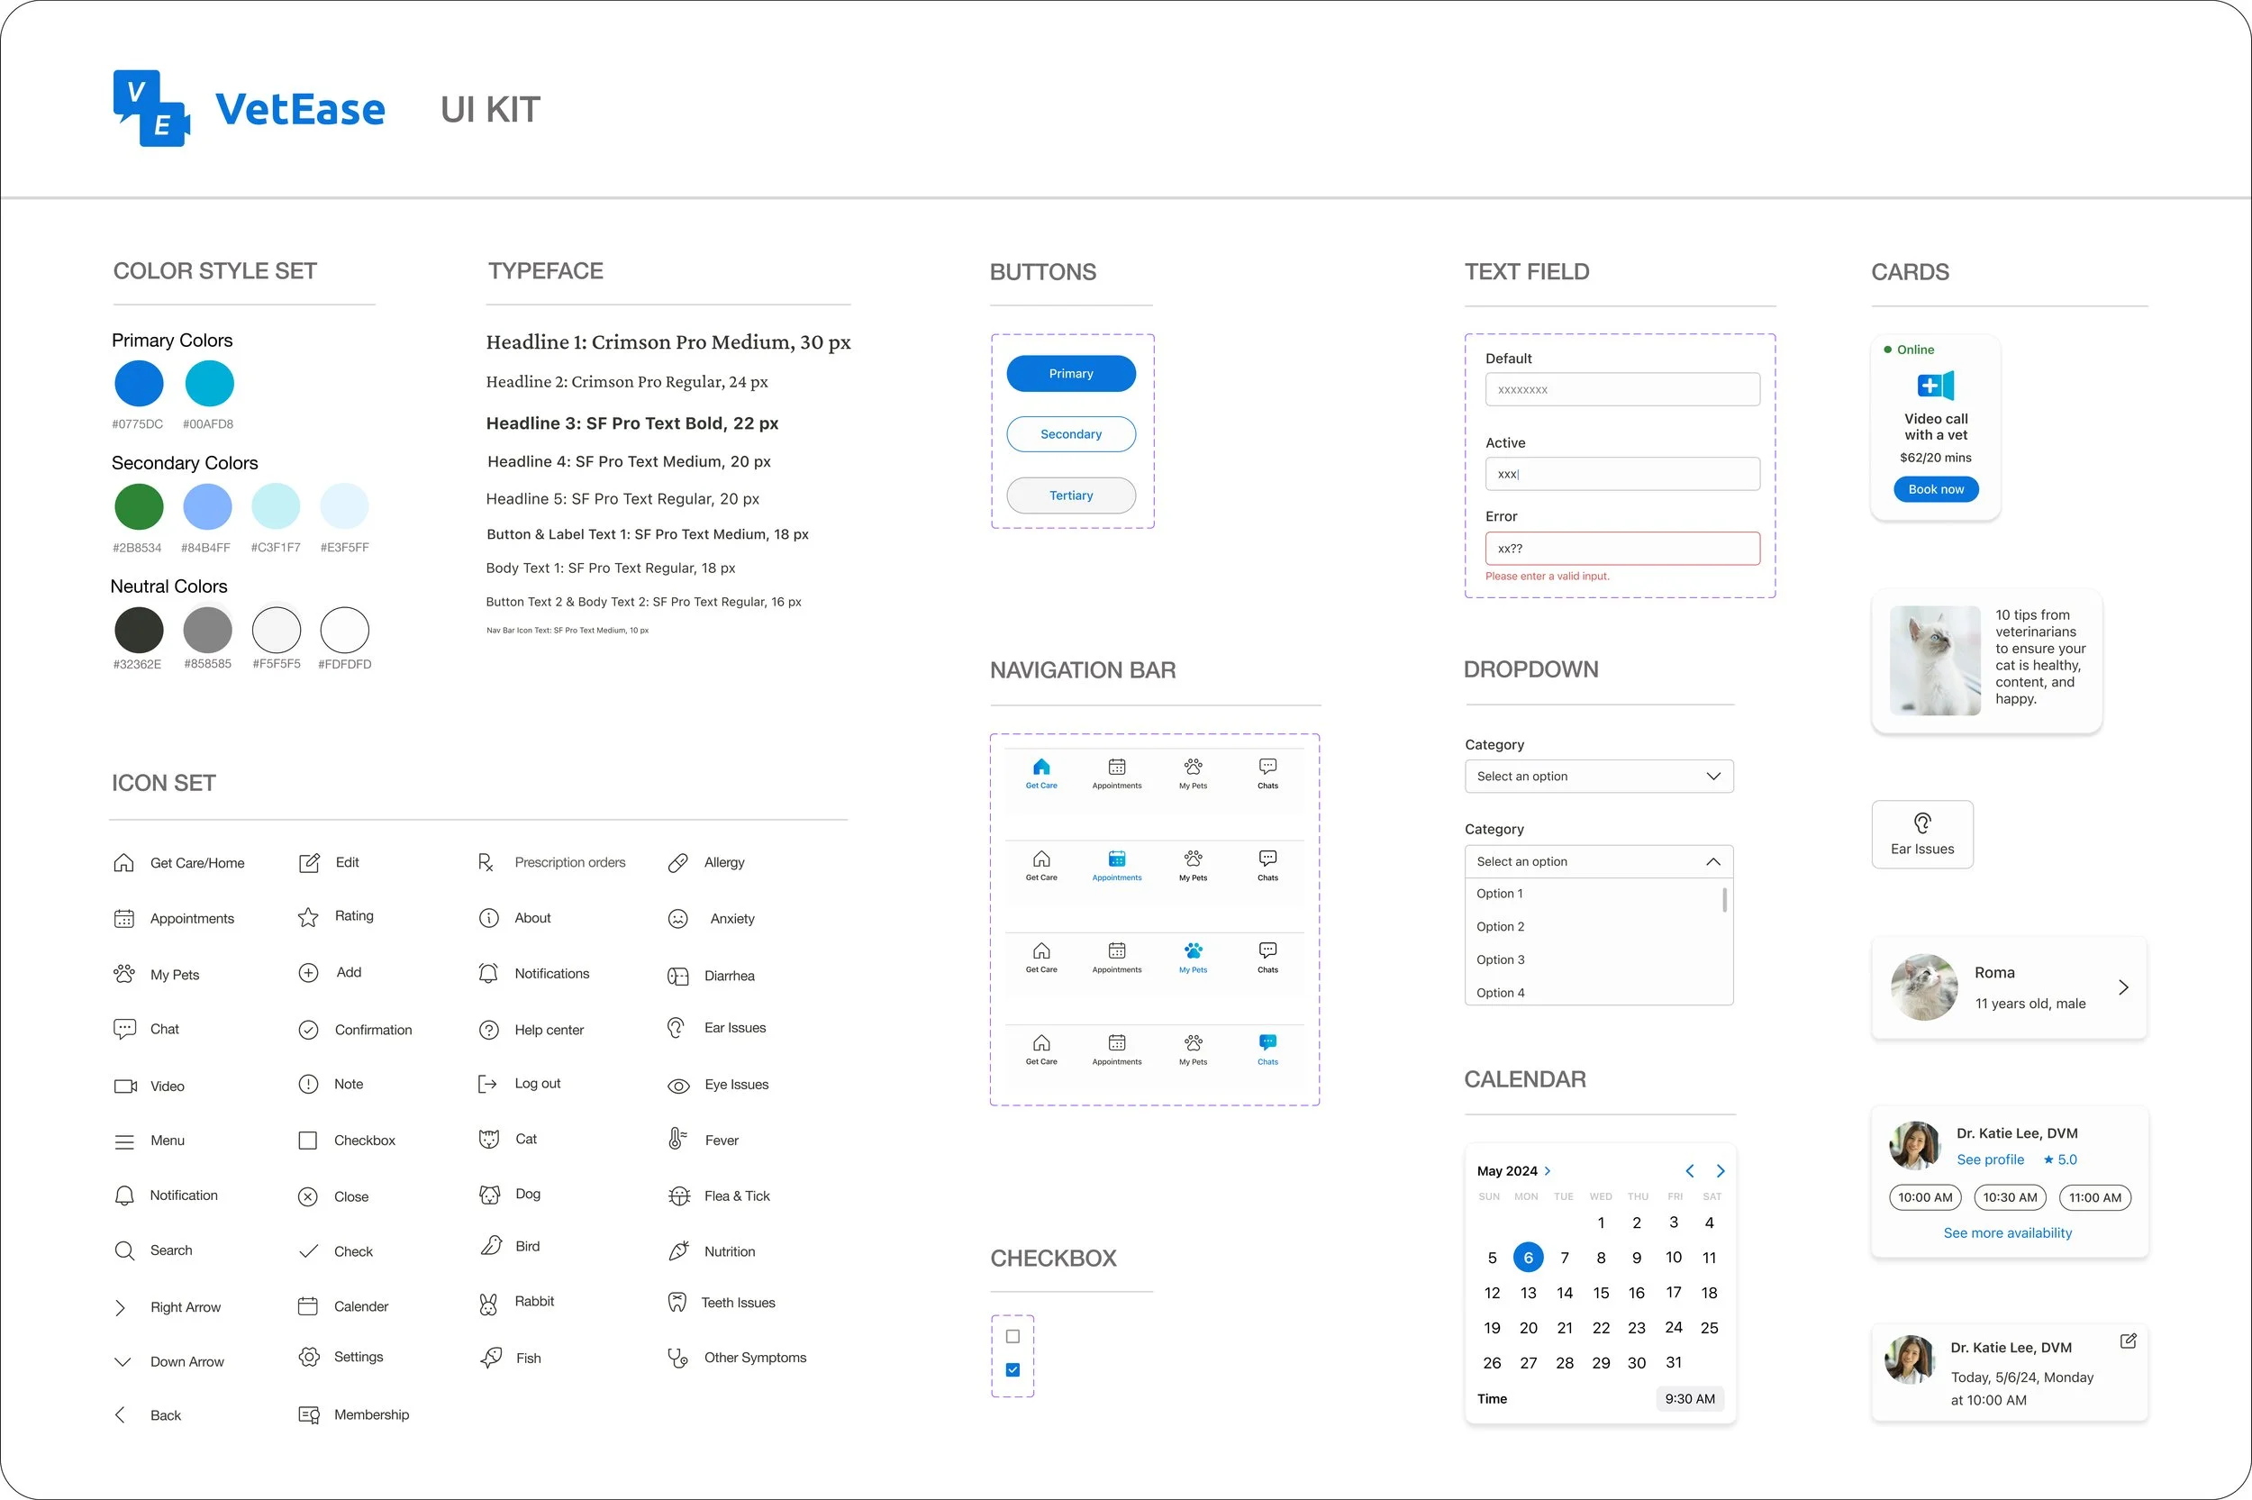2252x1500 pixels.
Task: Click the Other Symptoms stethoscope icon
Action: pyautogui.click(x=677, y=1358)
